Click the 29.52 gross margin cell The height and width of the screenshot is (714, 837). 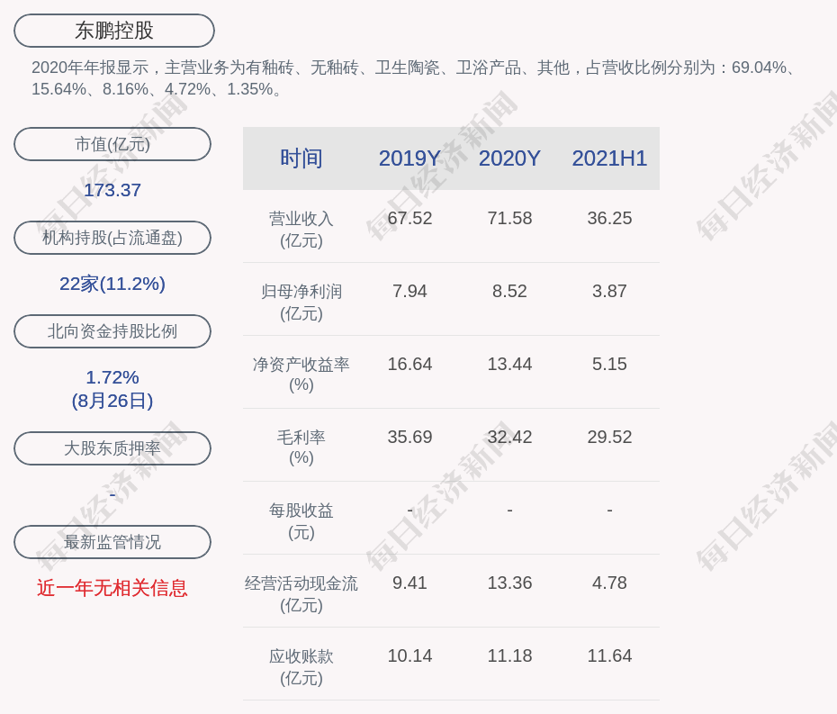[x=609, y=437]
